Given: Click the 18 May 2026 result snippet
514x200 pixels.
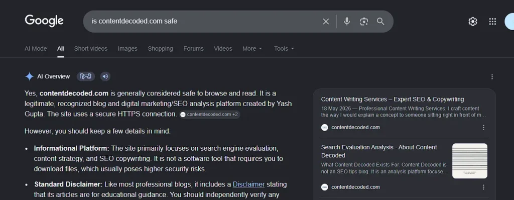Looking at the screenshot, I should [404, 112].
